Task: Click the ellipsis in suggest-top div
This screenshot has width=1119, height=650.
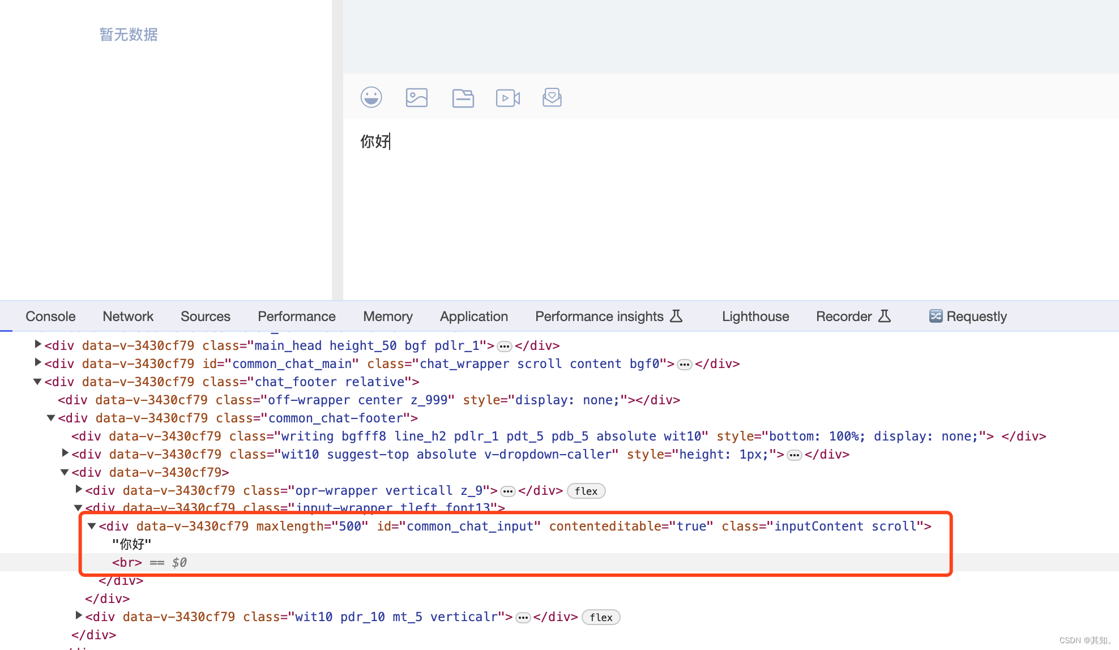Action: pos(795,455)
